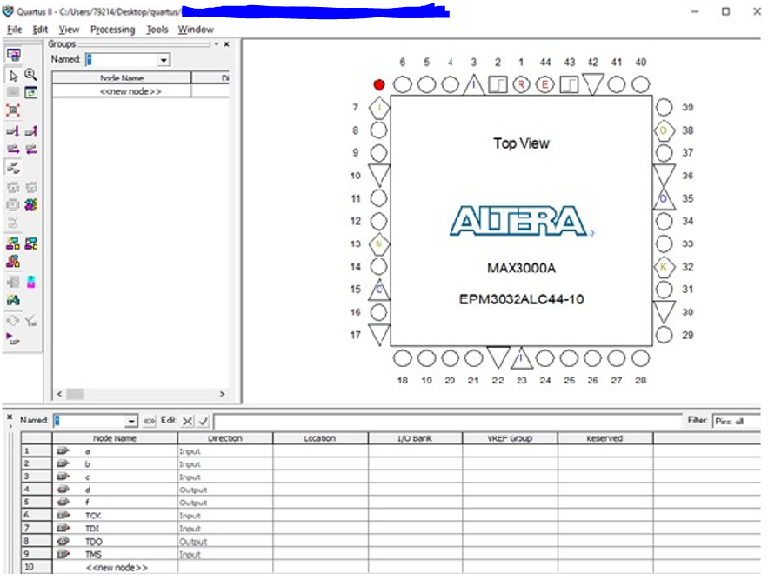Click the Groups horizontal scrollbar left arrow
This screenshot has width=768, height=580.
click(59, 394)
